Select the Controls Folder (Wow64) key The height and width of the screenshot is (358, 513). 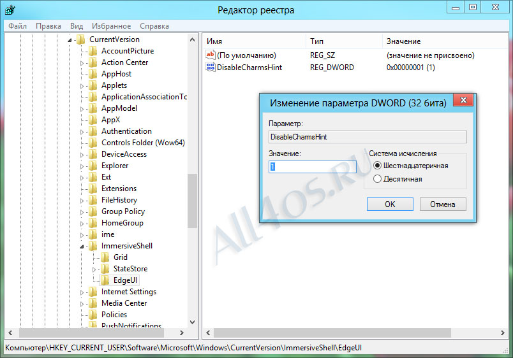(x=143, y=143)
